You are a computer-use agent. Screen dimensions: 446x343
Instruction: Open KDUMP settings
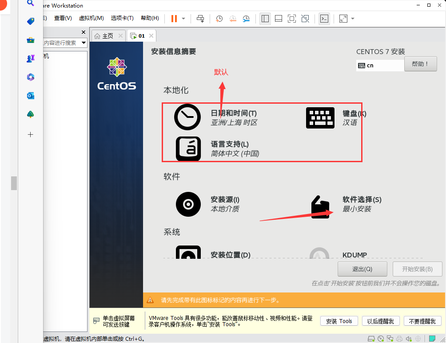[338, 253]
